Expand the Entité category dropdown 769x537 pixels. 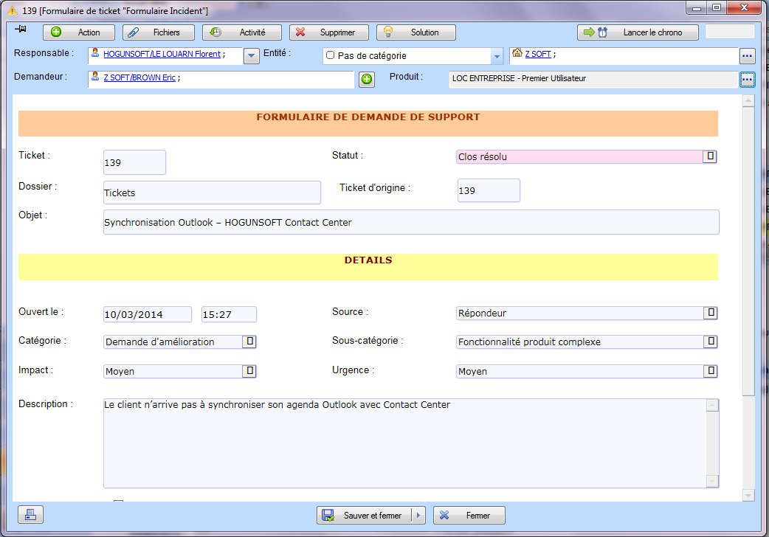497,56
